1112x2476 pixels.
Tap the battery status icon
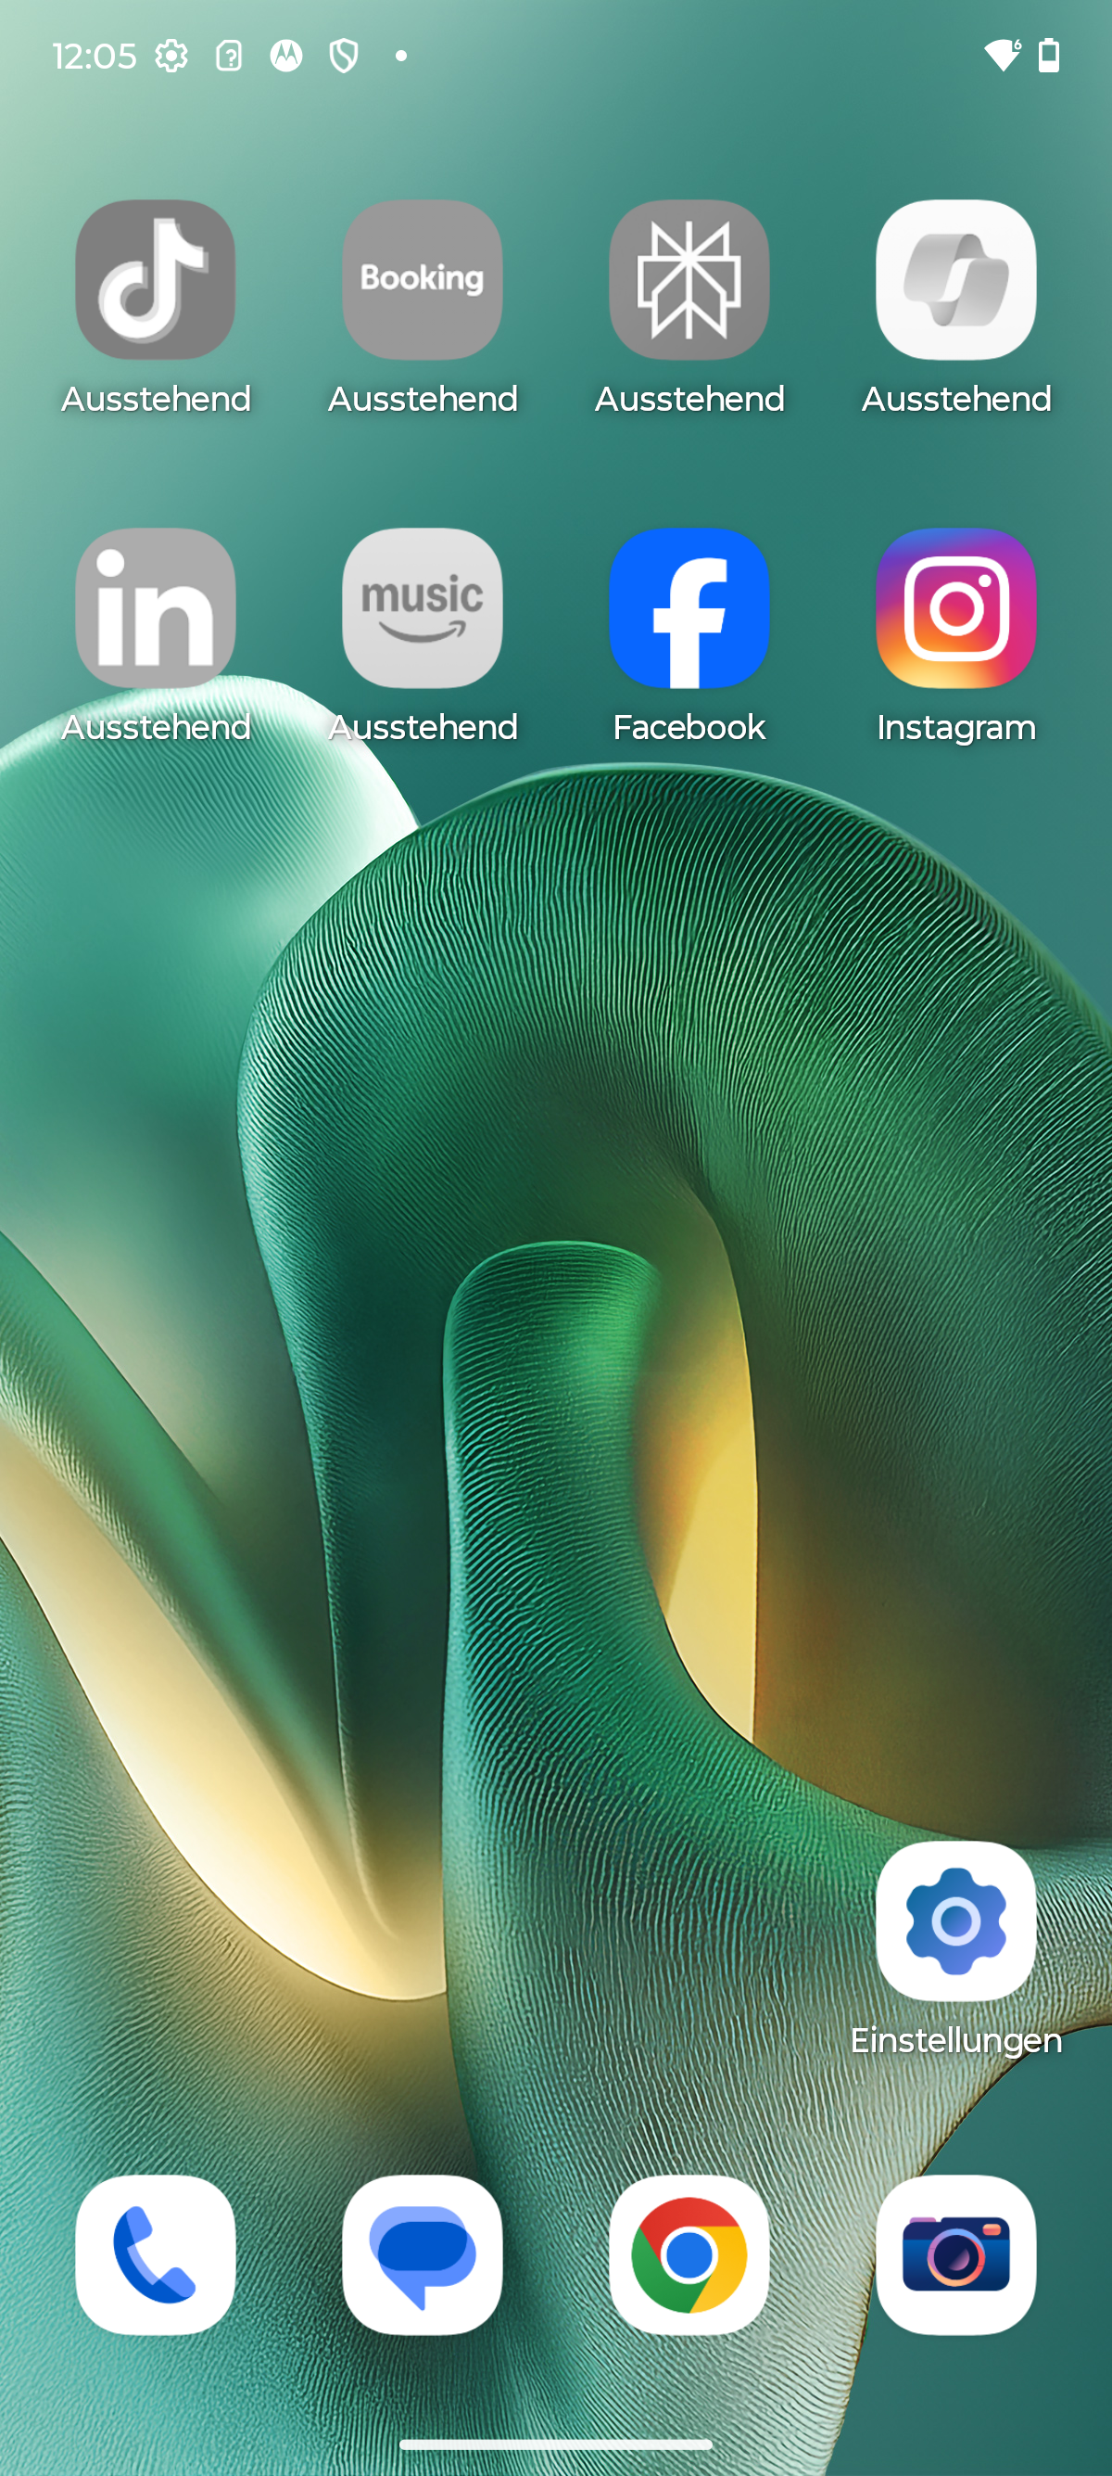click(x=1050, y=56)
